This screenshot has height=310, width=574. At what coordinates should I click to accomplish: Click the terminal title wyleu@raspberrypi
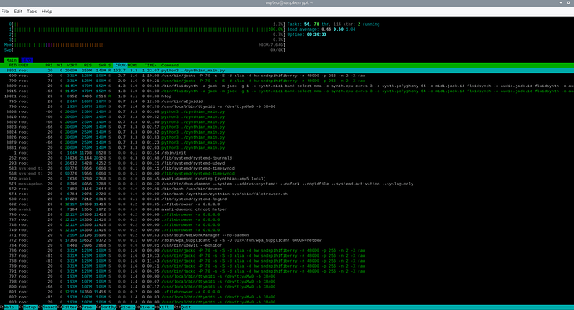[x=289, y=3]
